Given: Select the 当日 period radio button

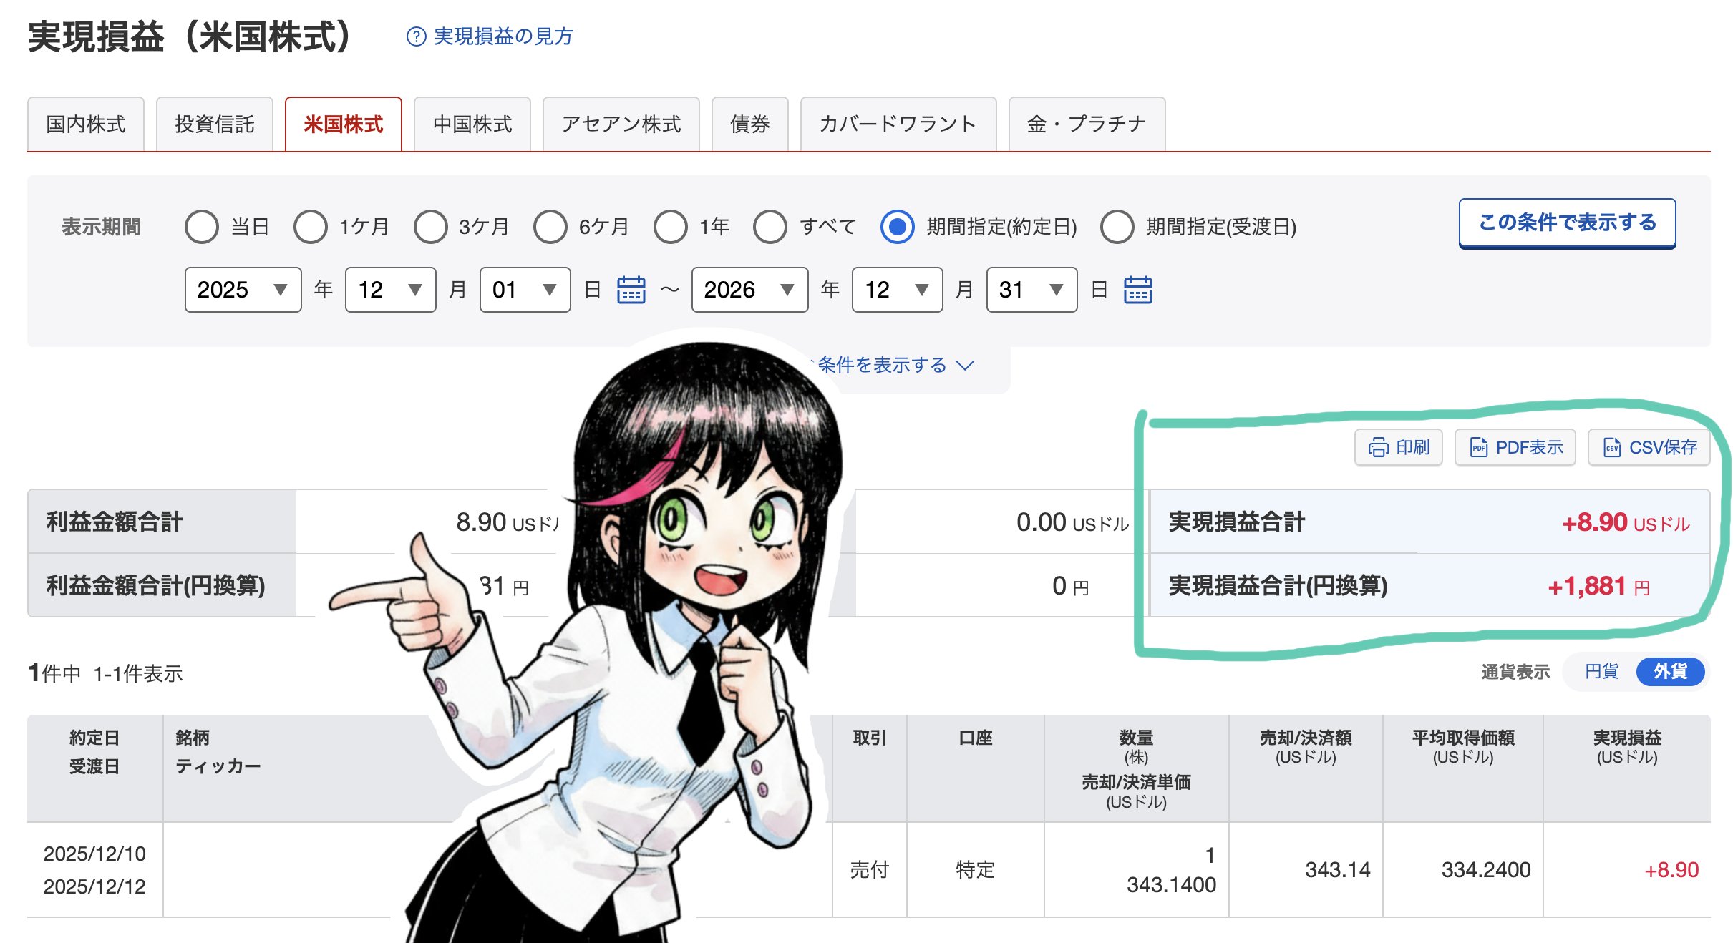Looking at the screenshot, I should (x=202, y=227).
